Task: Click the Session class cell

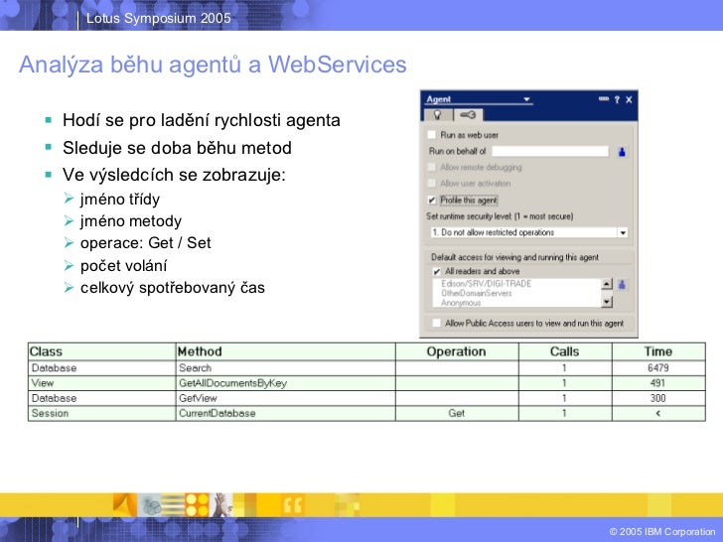Action: tap(102, 413)
